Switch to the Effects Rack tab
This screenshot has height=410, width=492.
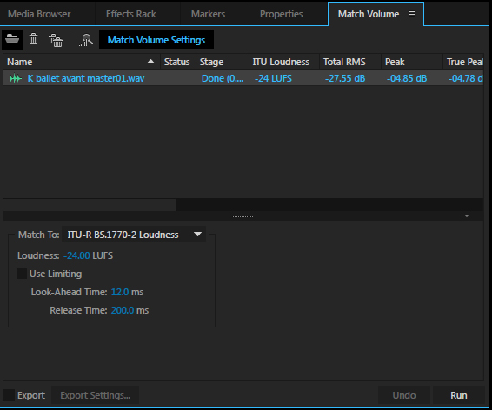pyautogui.click(x=131, y=14)
